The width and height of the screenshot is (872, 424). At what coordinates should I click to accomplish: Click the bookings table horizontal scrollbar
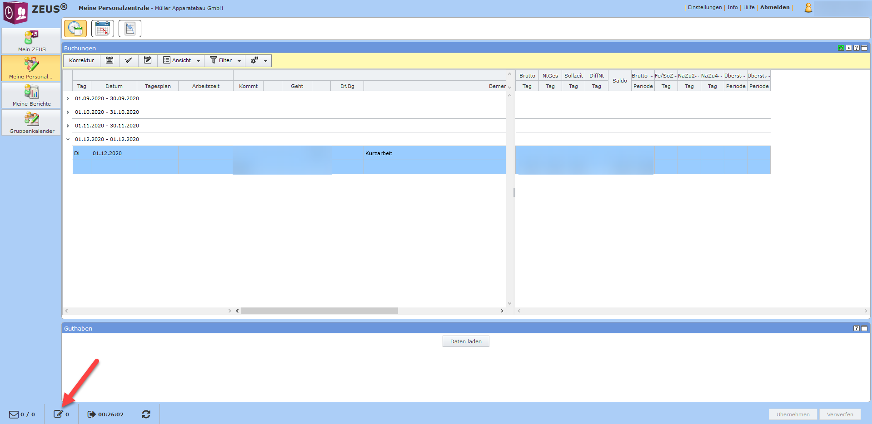tap(319, 311)
